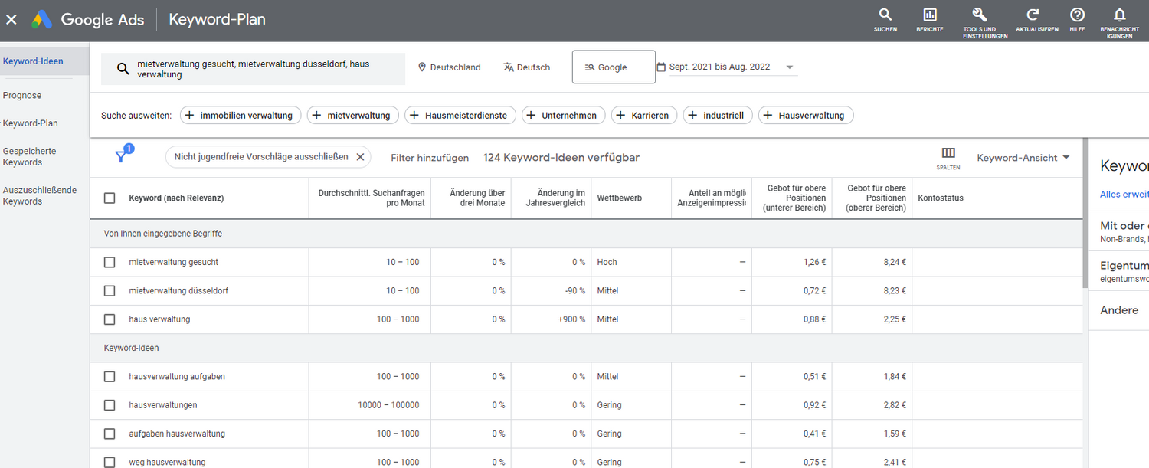This screenshot has height=468, width=1149.
Task: Expand the date range Sept. 2021 dropdown
Action: pyautogui.click(x=789, y=67)
